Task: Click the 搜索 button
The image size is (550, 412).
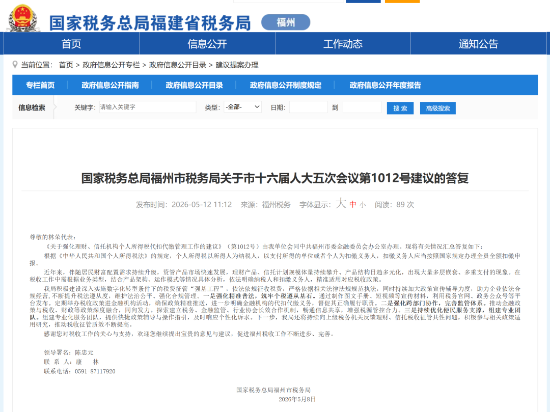Action: [400, 108]
